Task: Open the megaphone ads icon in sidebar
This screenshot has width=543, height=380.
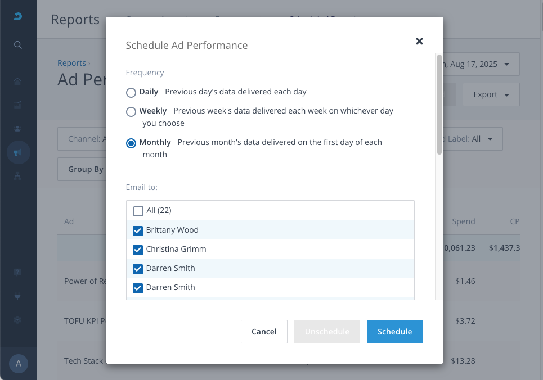Action: 18,152
